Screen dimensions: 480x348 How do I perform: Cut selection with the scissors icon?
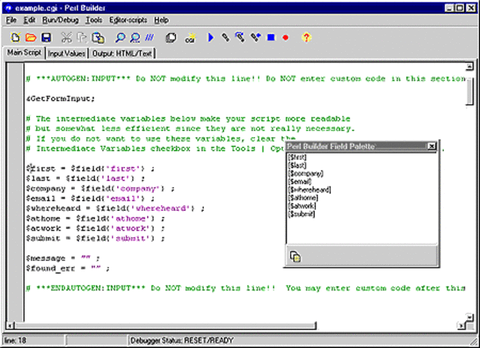tap(66, 37)
